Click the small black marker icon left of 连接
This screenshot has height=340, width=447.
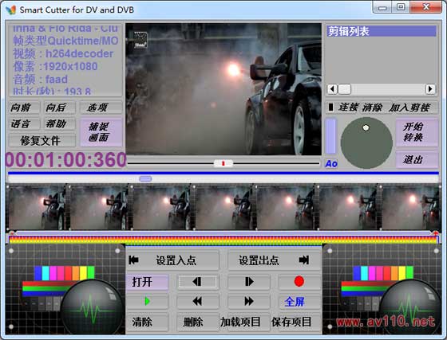tap(330, 107)
